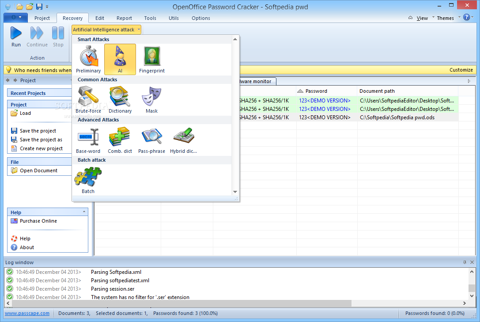The image size is (480, 322).
Task: Open the blue application menu button
Action: [x=15, y=18]
